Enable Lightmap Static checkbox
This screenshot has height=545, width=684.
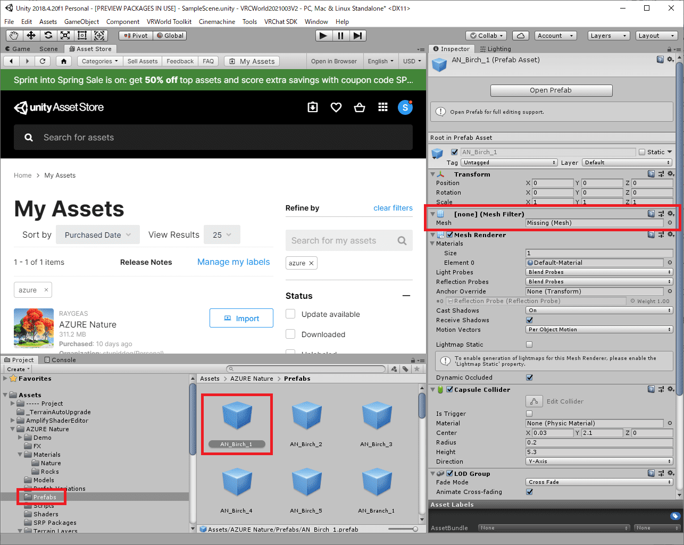529,345
